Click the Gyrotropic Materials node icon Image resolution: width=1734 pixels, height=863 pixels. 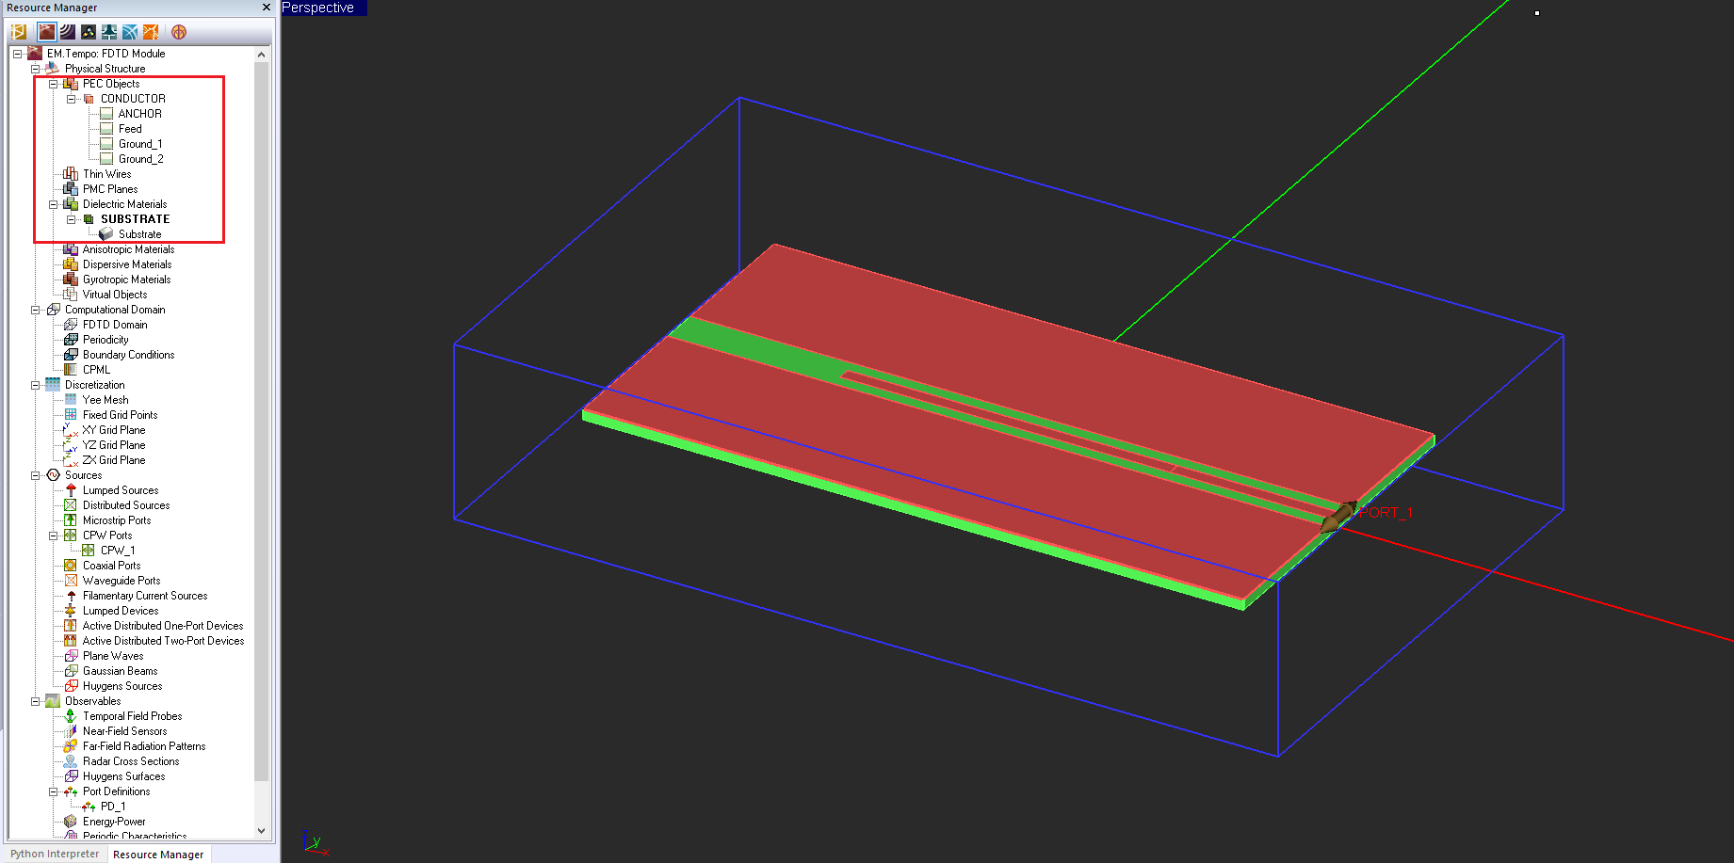(x=71, y=280)
